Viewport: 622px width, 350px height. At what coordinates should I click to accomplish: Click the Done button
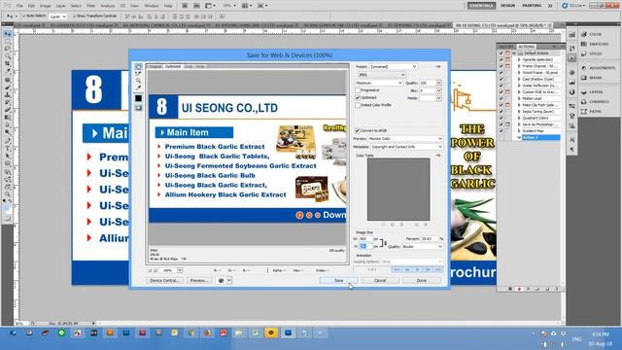[421, 281]
